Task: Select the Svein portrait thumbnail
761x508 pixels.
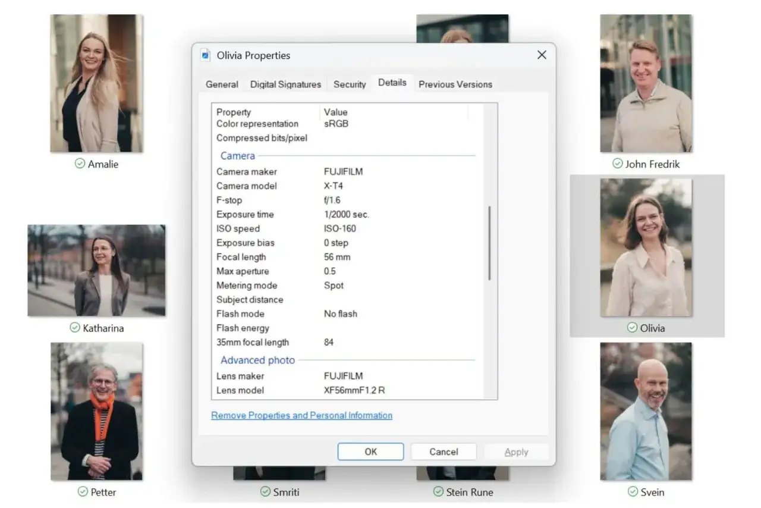Action: pyautogui.click(x=646, y=412)
